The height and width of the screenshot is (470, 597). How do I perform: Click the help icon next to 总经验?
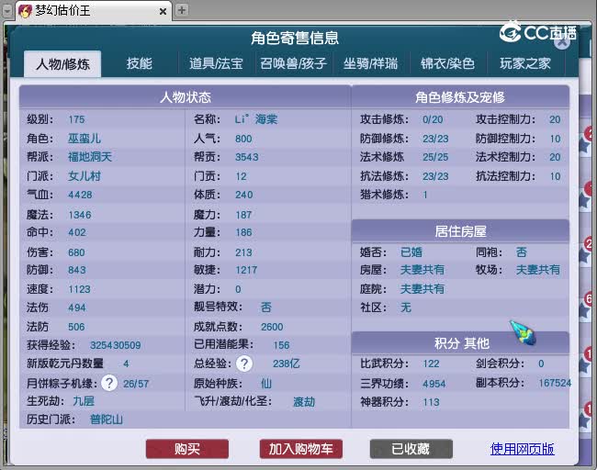[x=244, y=364]
